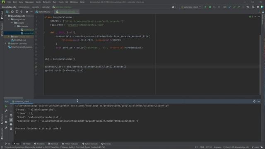
Task: Open the Problems tool window
Action: click(39, 144)
